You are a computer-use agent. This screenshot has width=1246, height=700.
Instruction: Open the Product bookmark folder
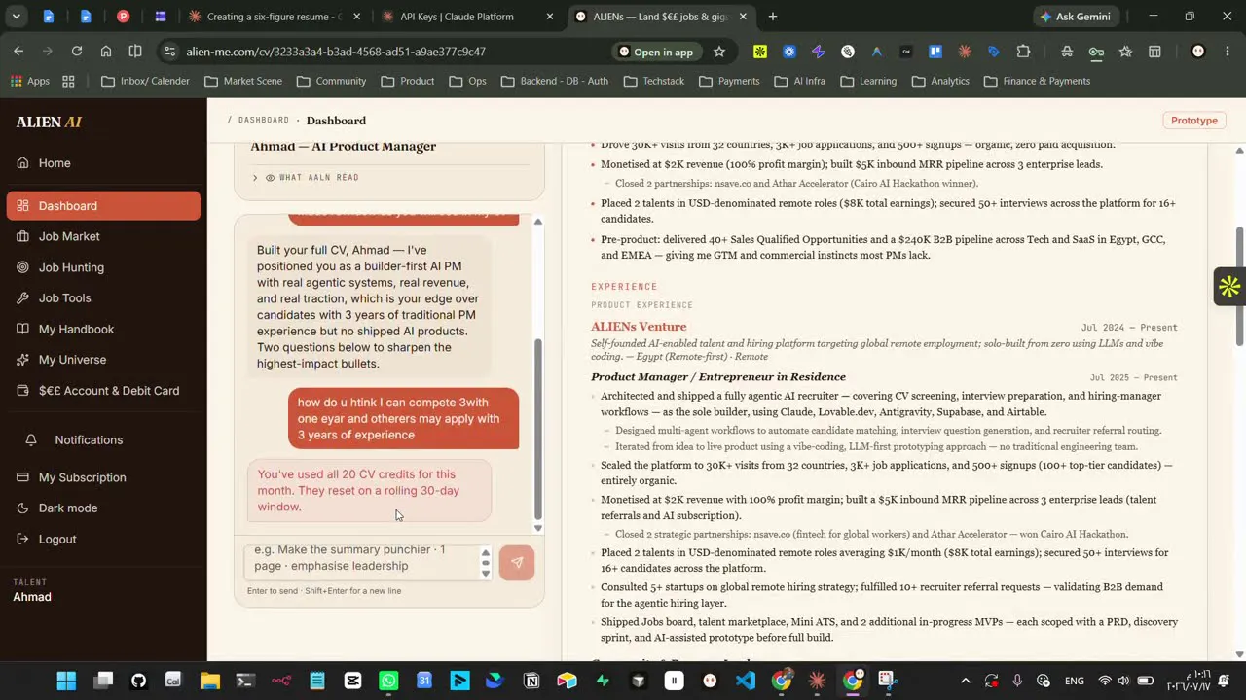pos(407,81)
